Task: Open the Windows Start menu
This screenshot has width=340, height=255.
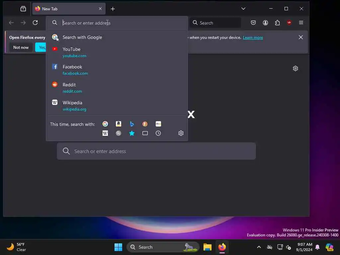Action: (x=119, y=247)
